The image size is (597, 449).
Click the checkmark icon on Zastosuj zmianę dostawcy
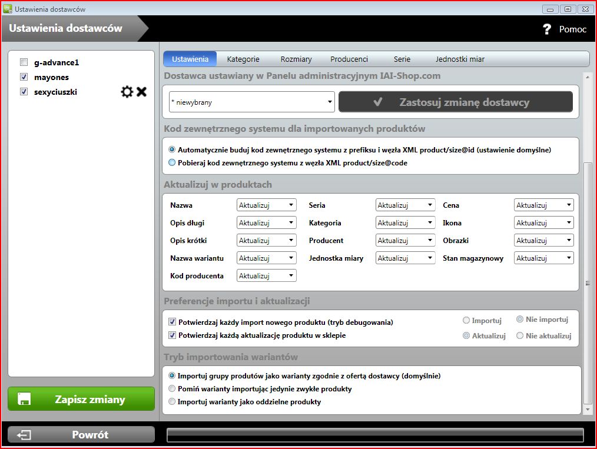tap(378, 102)
